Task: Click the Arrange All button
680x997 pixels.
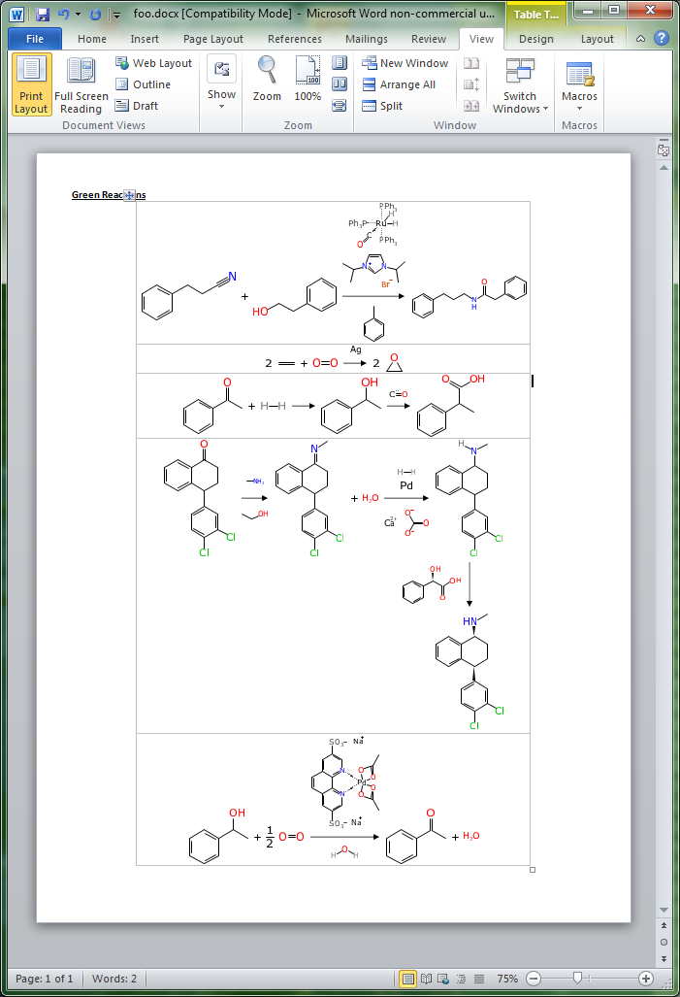Action: (399, 84)
